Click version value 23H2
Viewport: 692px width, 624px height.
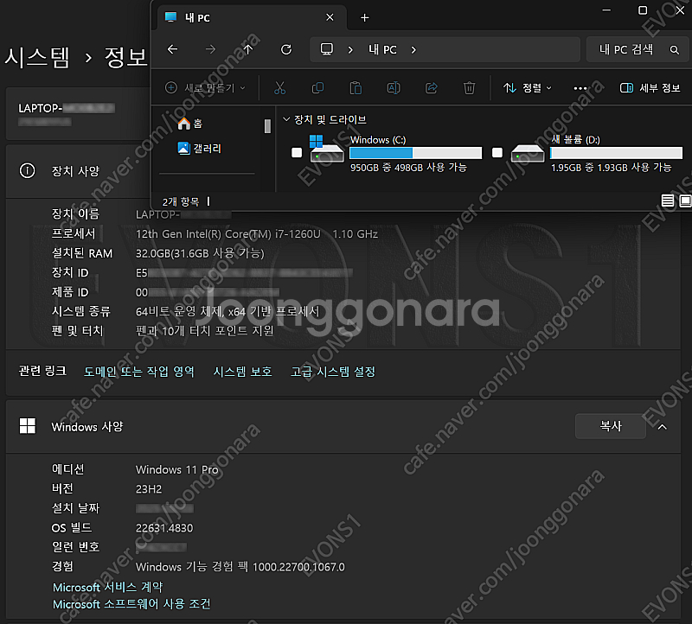[149, 489]
